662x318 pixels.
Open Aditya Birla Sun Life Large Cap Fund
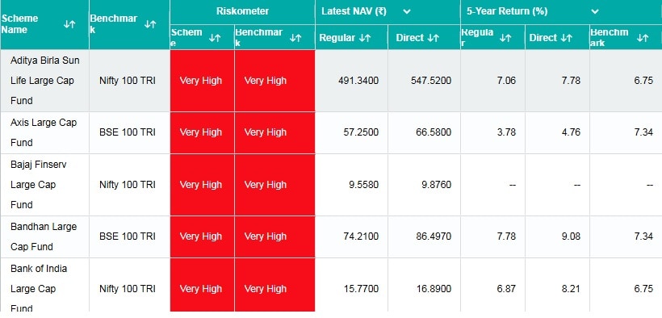point(44,81)
